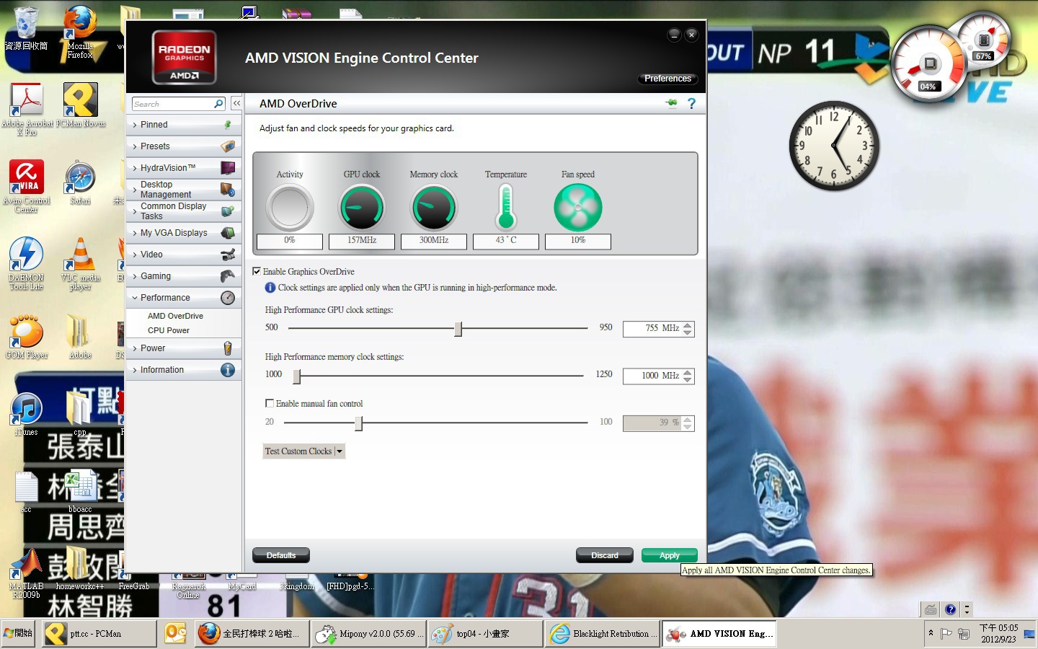Apply the OverDrive changes
The width and height of the screenshot is (1038, 649).
pyautogui.click(x=669, y=555)
